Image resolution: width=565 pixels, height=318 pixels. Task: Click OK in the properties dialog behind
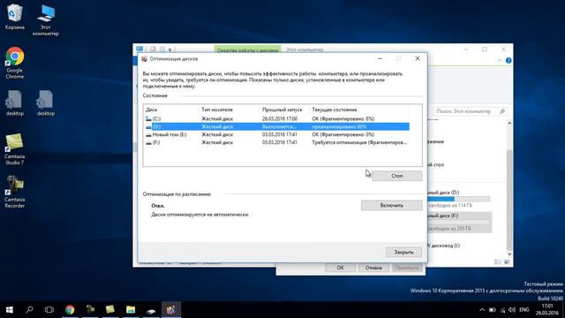tap(340, 268)
